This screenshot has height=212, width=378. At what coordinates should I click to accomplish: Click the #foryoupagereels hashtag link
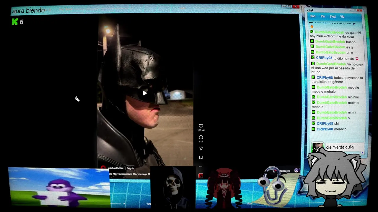coord(123,174)
